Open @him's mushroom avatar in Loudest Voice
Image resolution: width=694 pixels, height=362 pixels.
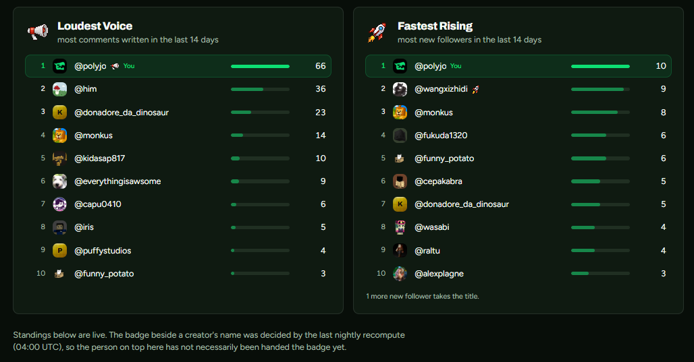(60, 89)
